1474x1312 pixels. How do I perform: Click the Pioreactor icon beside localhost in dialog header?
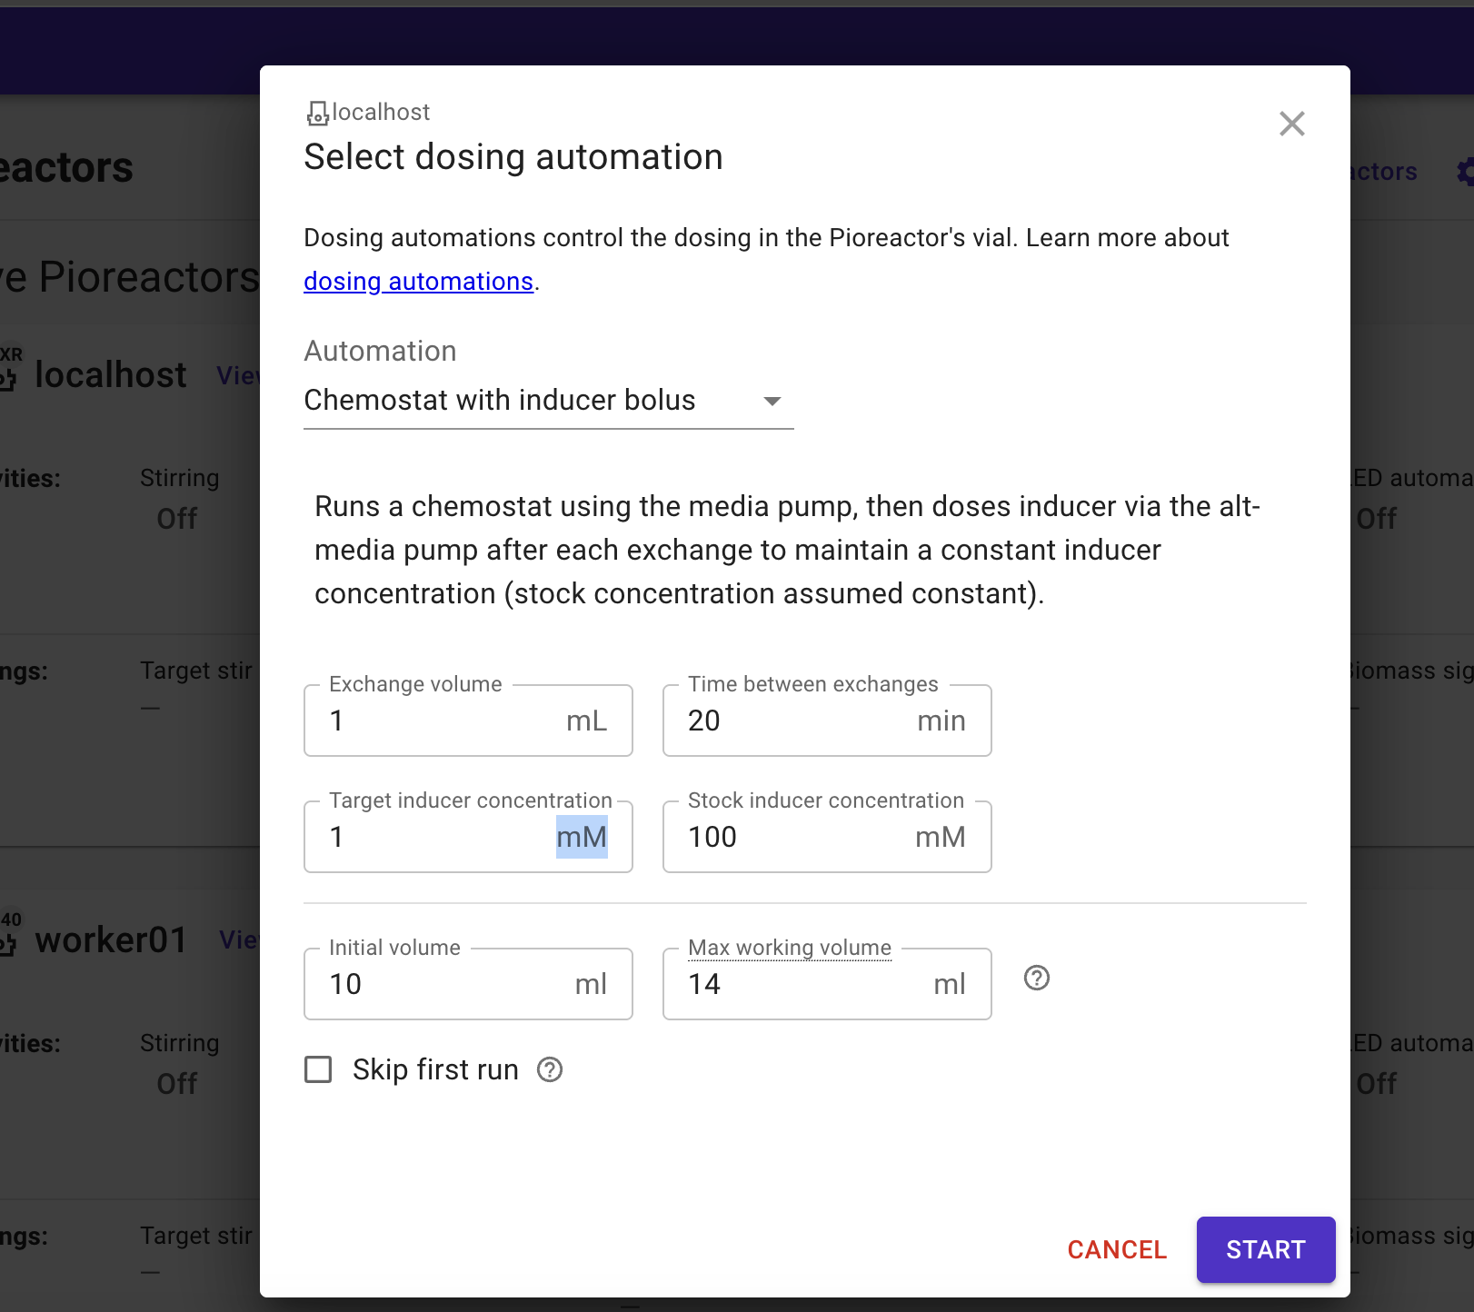pos(317,114)
